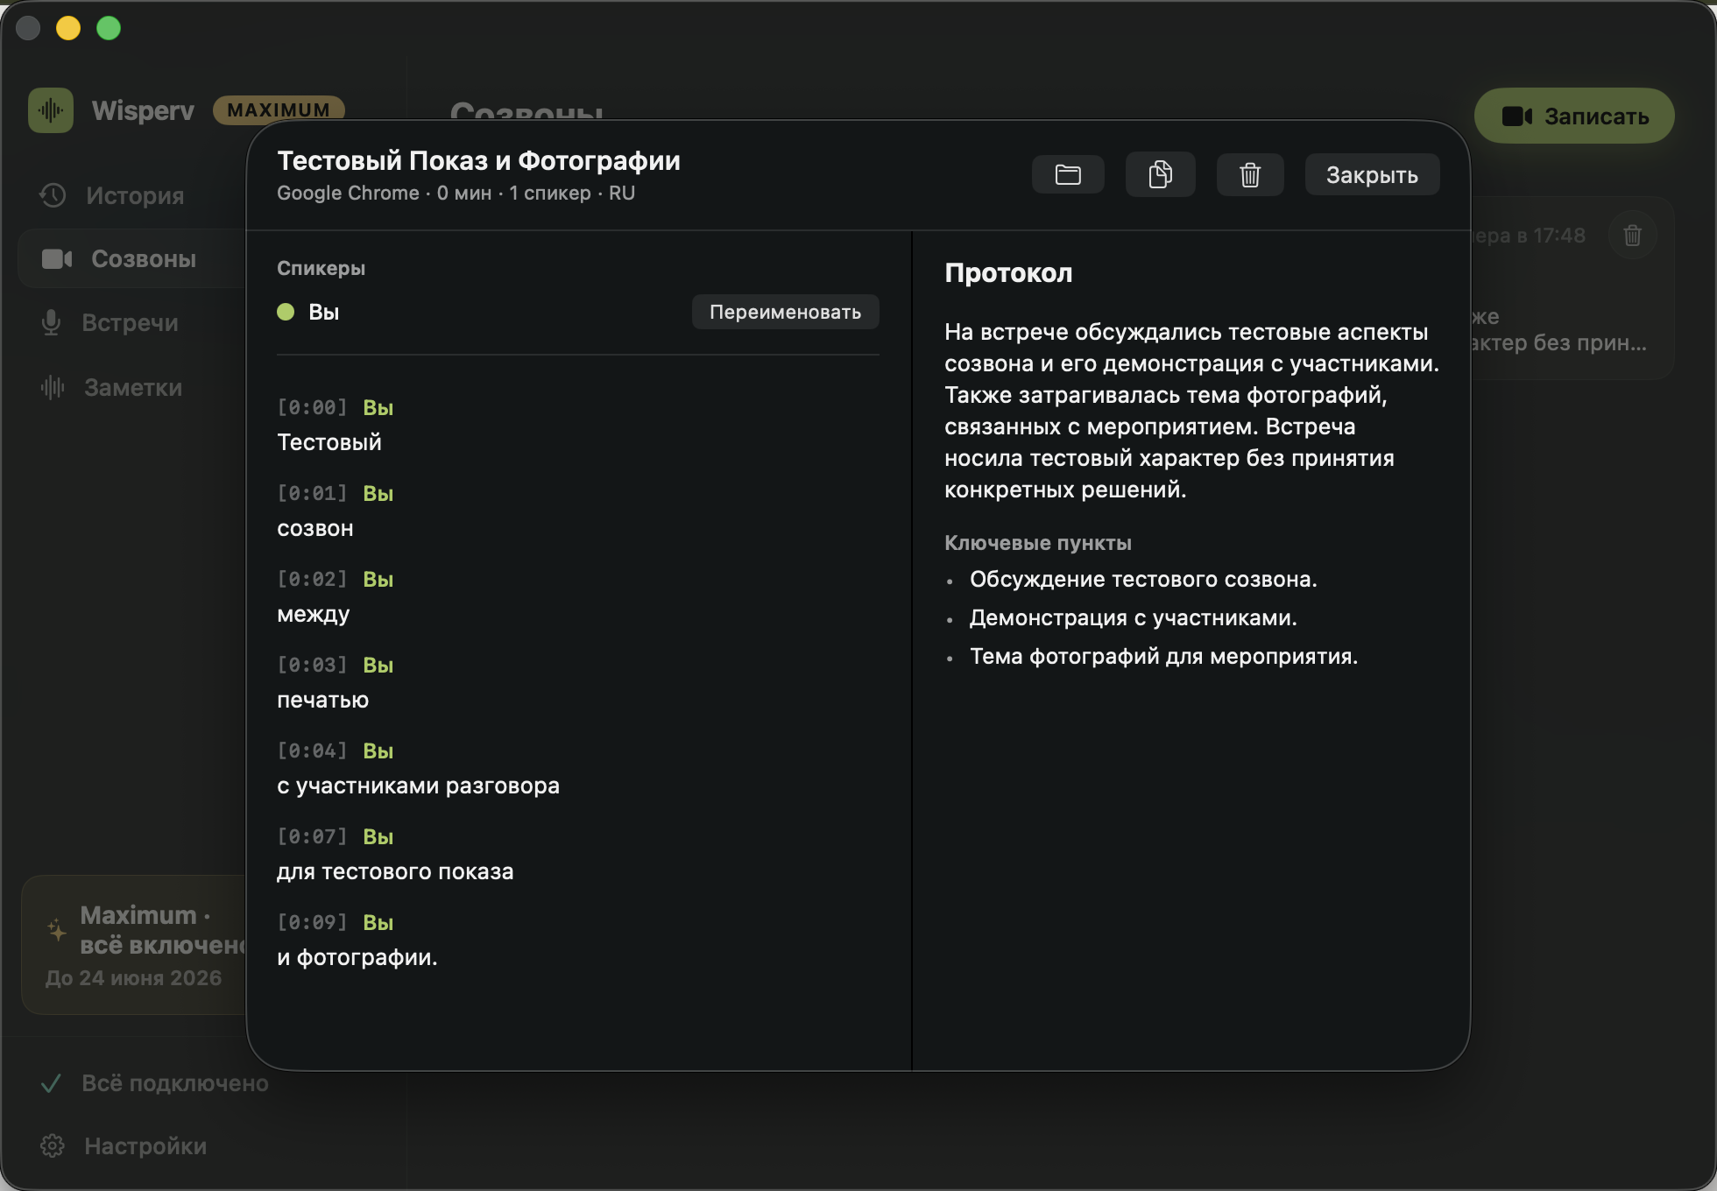Open Настройки at the sidebar bottom
The height and width of the screenshot is (1191, 1717).
145,1145
